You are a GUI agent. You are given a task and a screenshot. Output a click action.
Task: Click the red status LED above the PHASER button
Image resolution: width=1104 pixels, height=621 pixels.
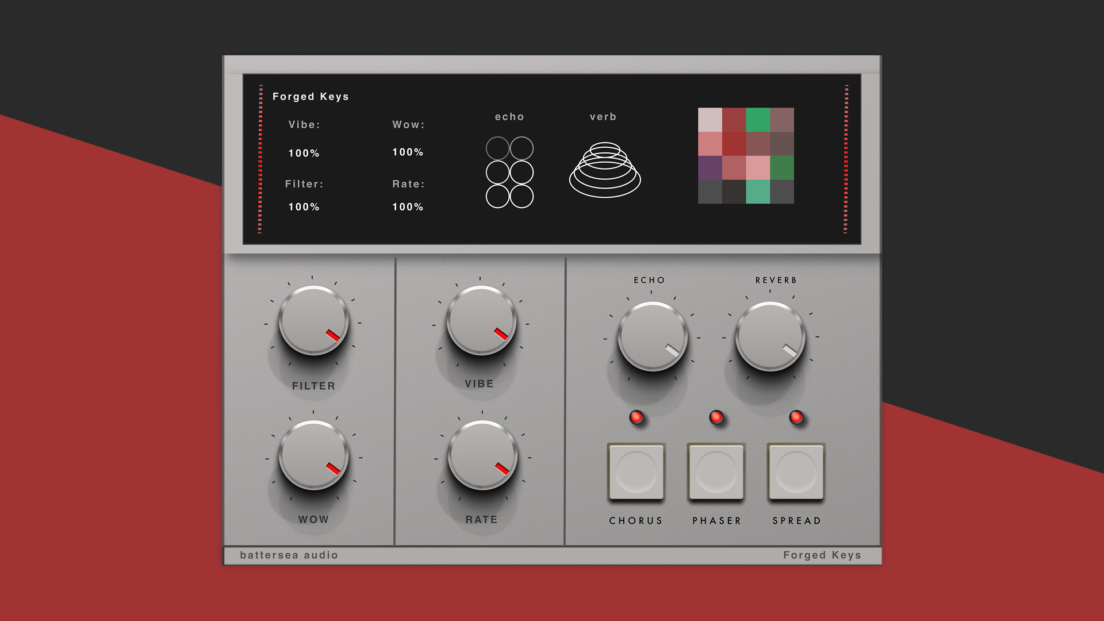(x=716, y=418)
